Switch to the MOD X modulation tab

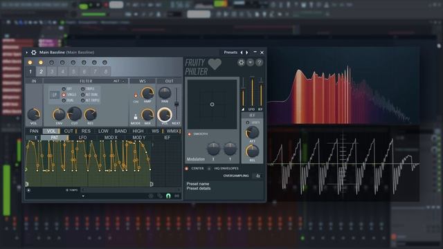coord(111,138)
